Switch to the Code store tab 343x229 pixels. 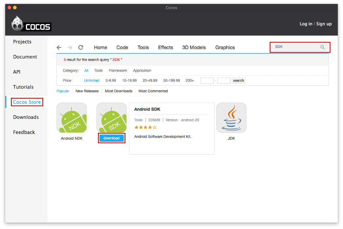[122, 47]
